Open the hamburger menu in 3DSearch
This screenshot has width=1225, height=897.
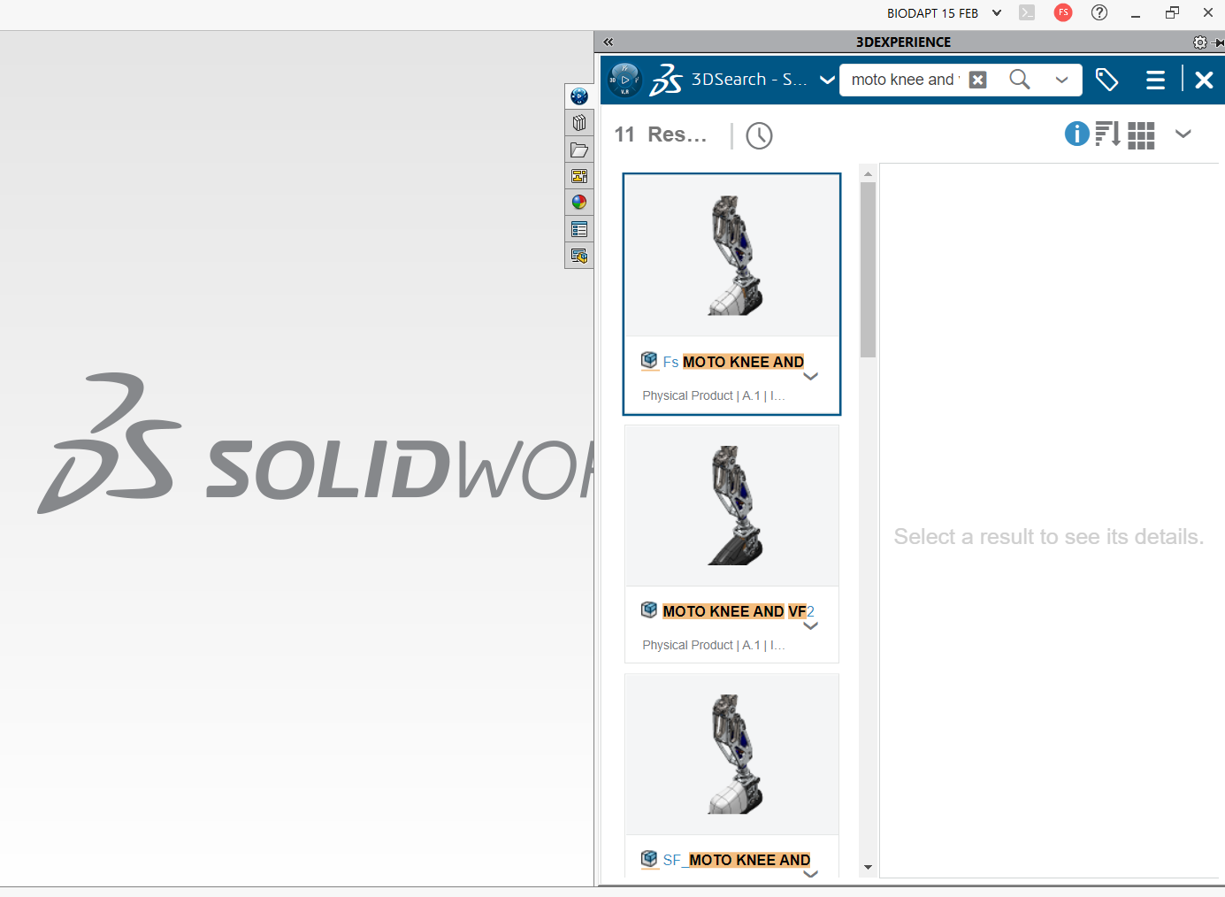point(1155,80)
